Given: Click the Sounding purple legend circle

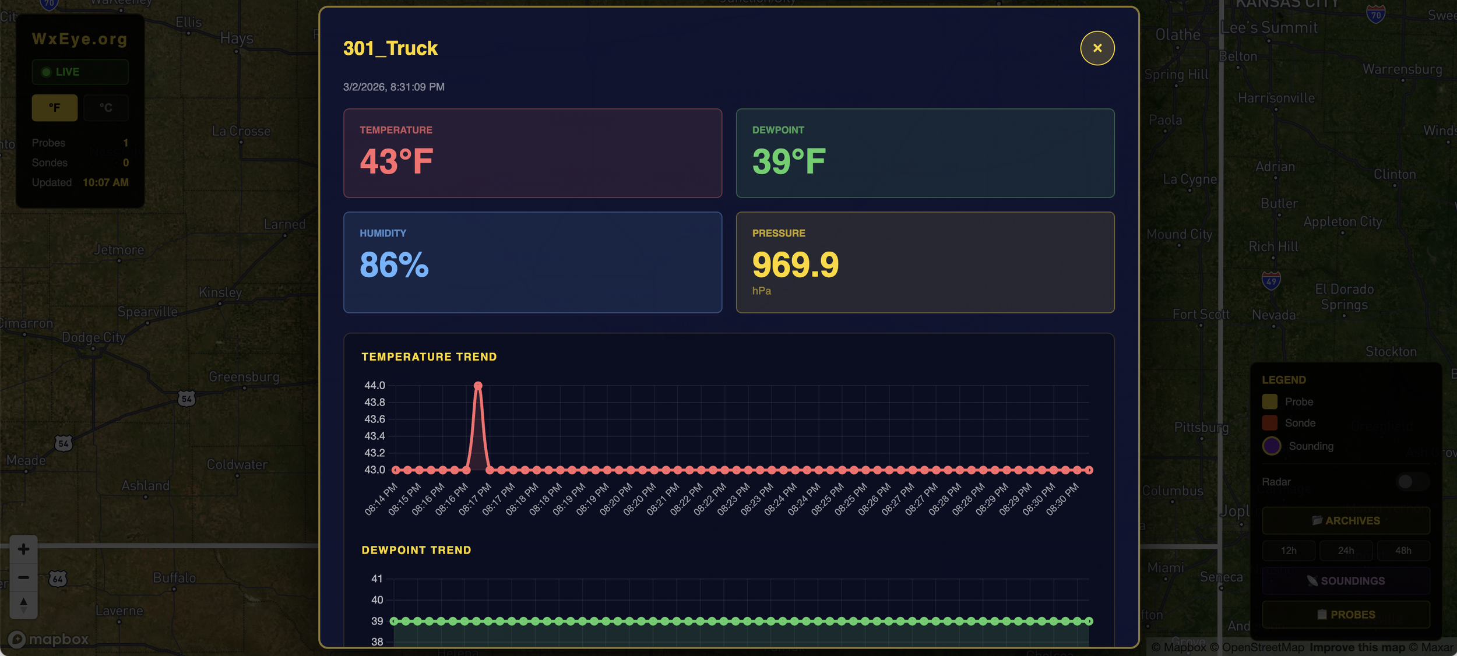Looking at the screenshot, I should (x=1271, y=446).
